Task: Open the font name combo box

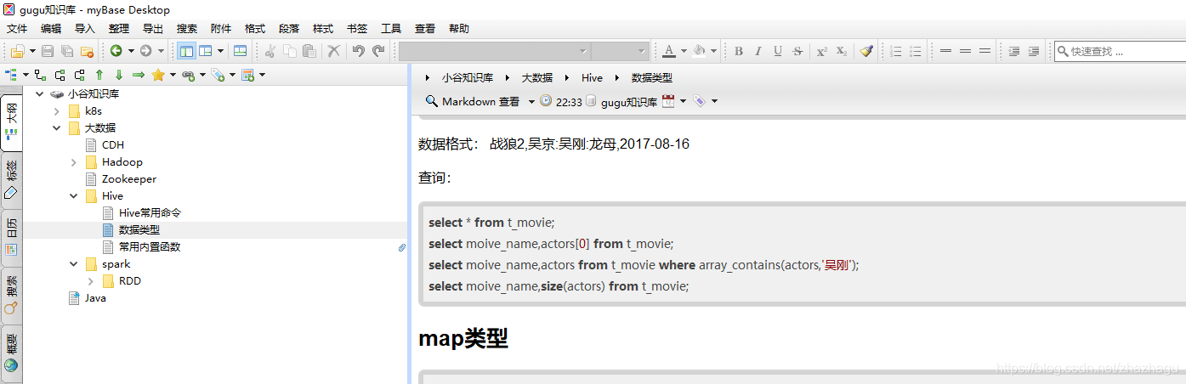Action: 494,51
